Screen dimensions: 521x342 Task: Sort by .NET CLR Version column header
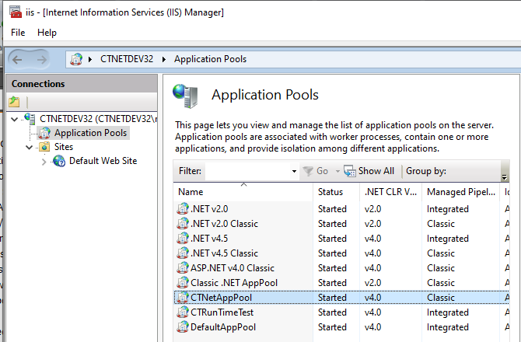tap(390, 192)
